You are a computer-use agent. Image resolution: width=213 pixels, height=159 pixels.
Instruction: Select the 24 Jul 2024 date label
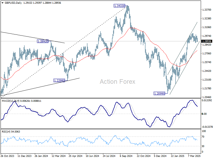pyautogui.click(x=109, y=156)
